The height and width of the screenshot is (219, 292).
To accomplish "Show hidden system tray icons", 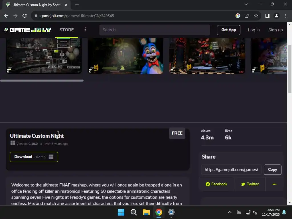I will pos(230,212).
